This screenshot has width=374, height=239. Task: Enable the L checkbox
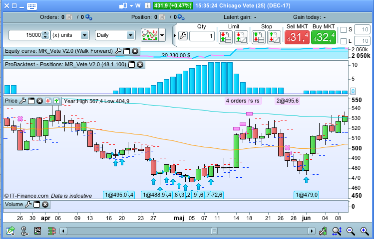344,41
